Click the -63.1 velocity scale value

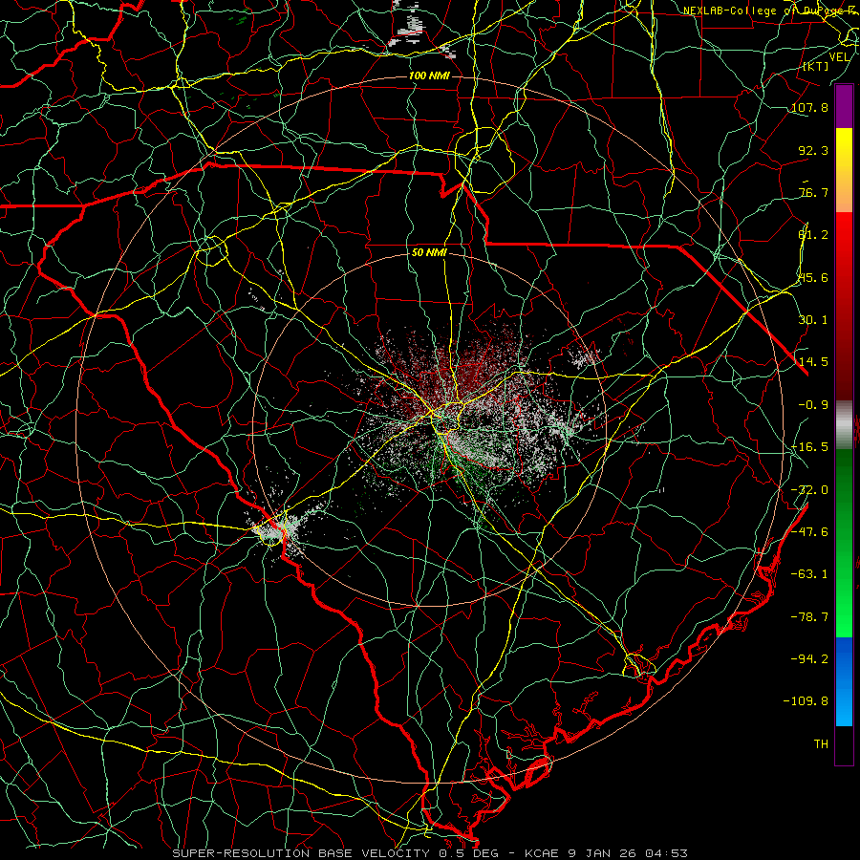coord(809,574)
